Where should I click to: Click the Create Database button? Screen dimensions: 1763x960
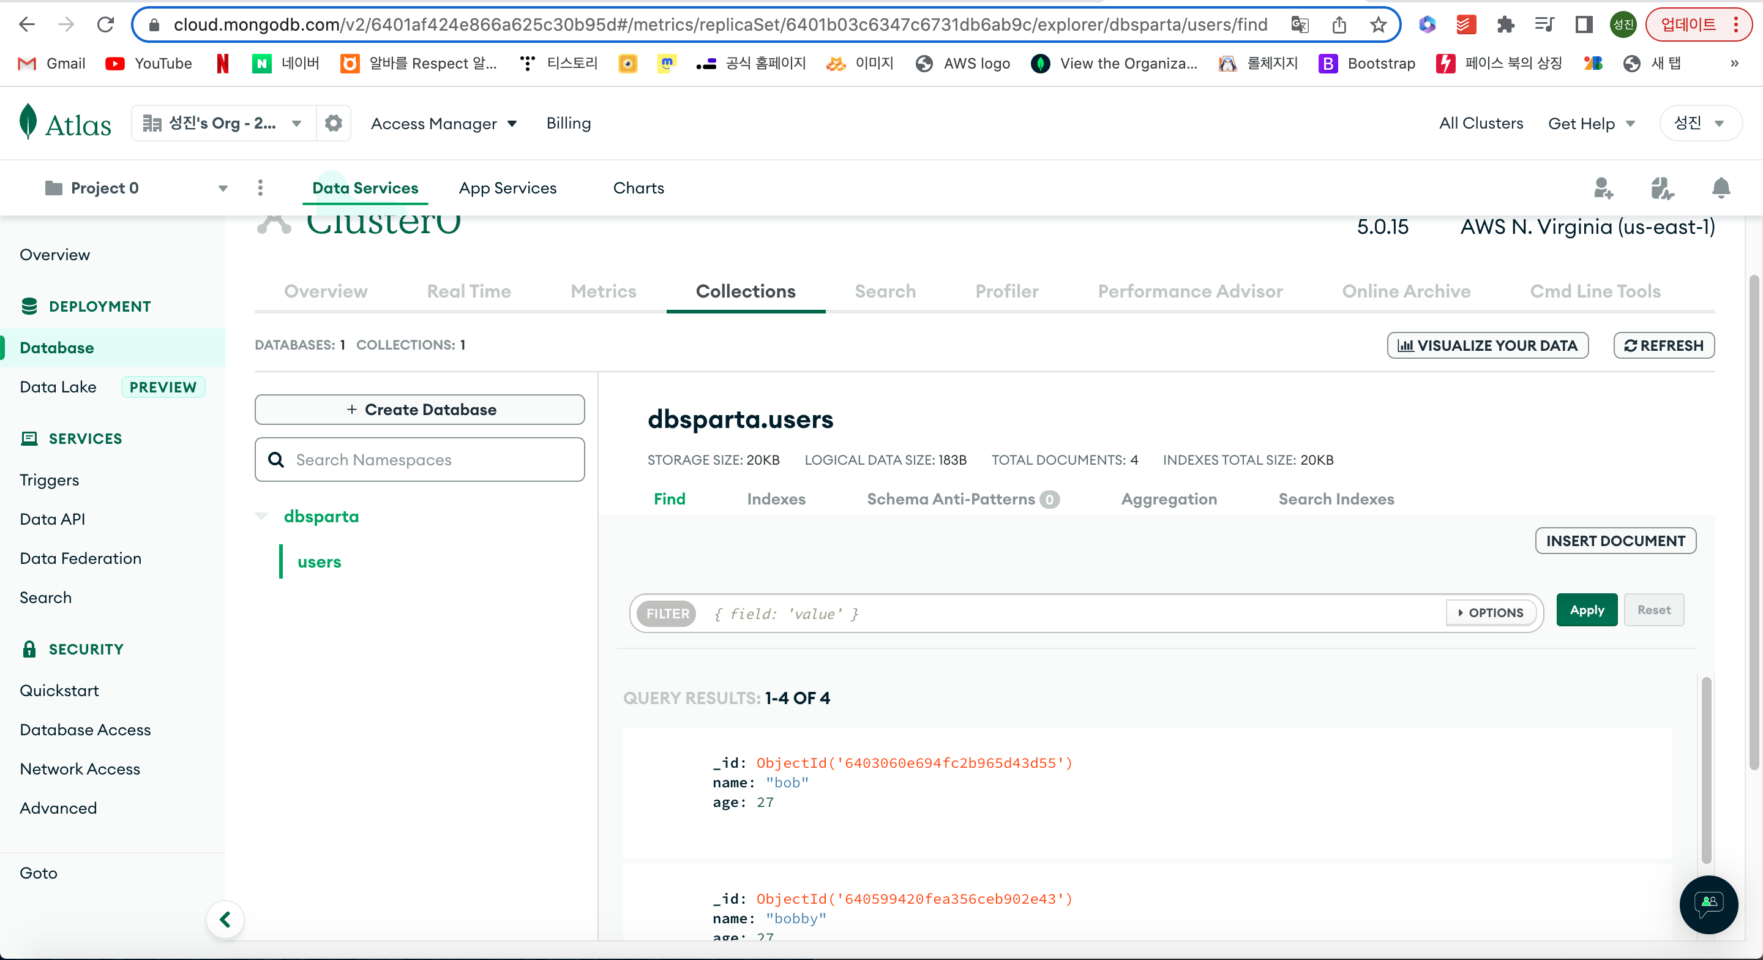(x=419, y=409)
